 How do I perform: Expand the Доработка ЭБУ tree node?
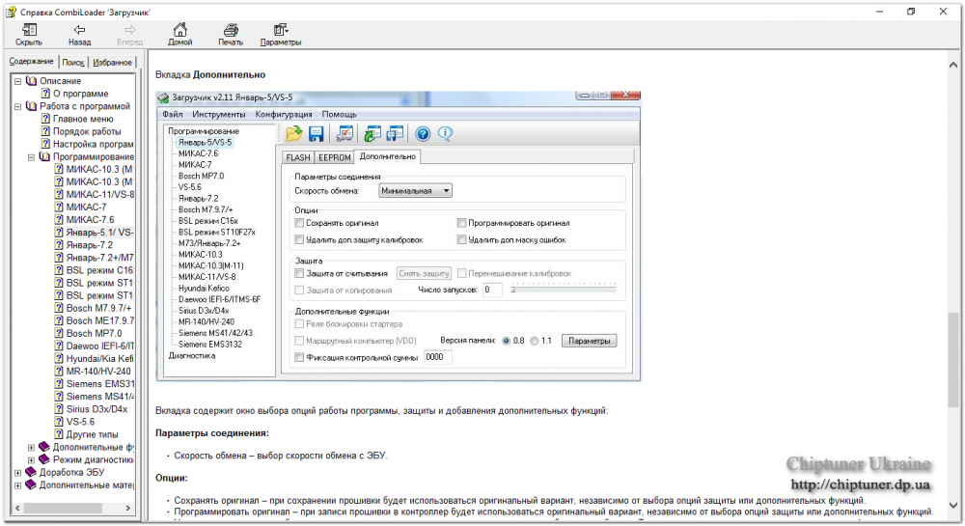coord(17,473)
